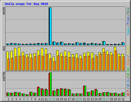The image size is (131, 102).
Task: Click the "Pages" legend label
Action: click(128, 31)
